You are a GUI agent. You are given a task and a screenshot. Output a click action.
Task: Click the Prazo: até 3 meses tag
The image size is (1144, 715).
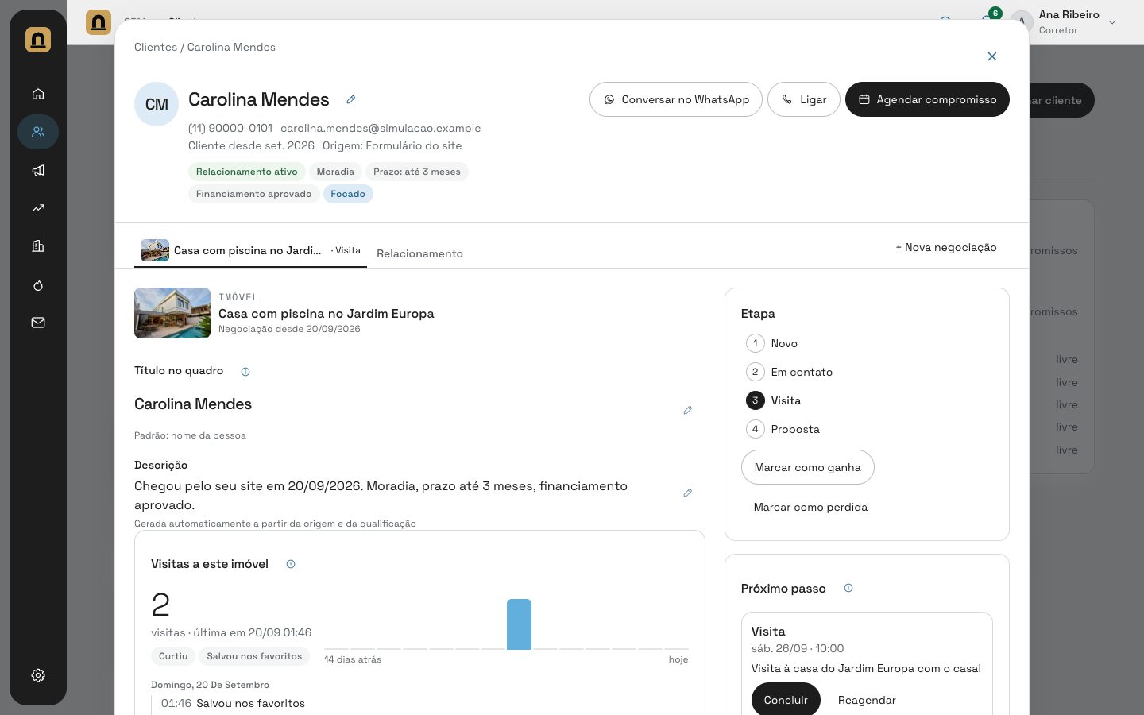pos(417,172)
